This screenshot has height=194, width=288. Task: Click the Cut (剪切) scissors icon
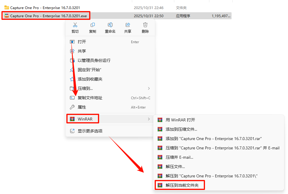pyautogui.click(x=75, y=25)
